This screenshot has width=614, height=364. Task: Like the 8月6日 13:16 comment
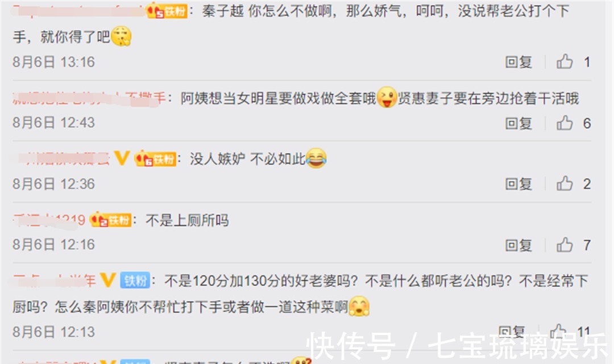pyautogui.click(x=565, y=62)
